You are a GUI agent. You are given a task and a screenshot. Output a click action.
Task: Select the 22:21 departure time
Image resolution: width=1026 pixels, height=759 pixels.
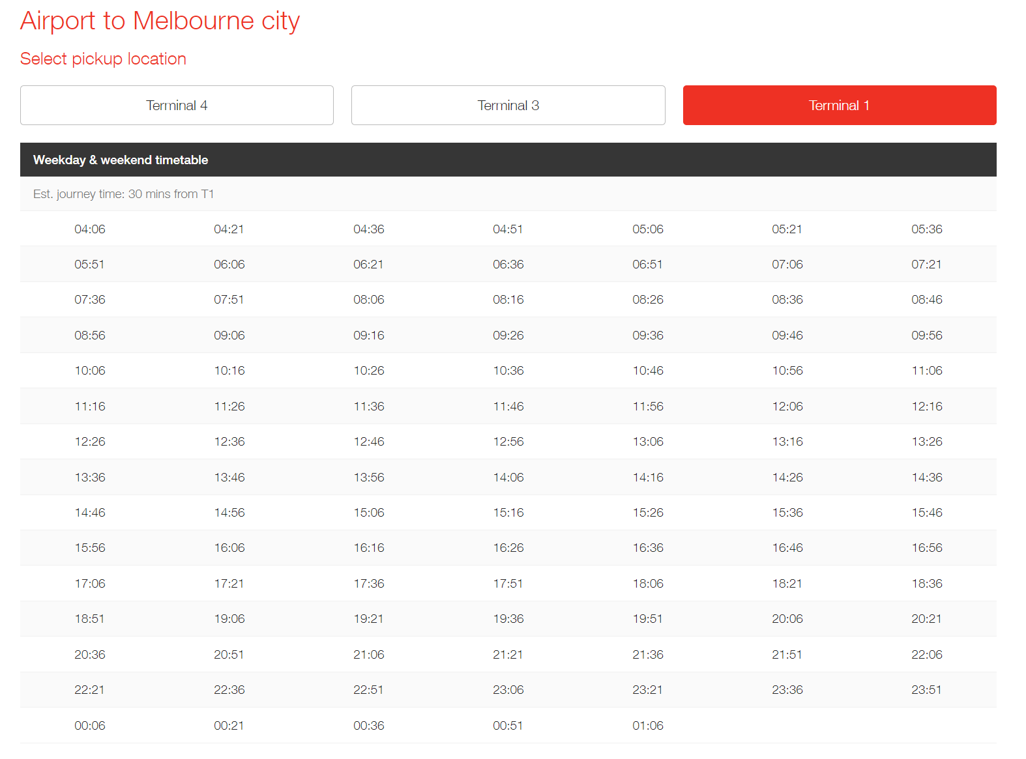coord(89,690)
